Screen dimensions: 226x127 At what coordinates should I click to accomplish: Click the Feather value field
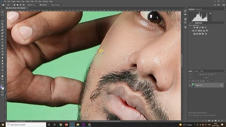tap(35, 5)
